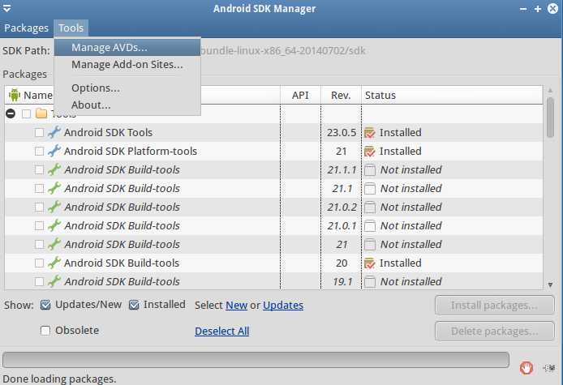563x385 pixels.
Task: Click the Deselect All link
Action: pos(221,331)
